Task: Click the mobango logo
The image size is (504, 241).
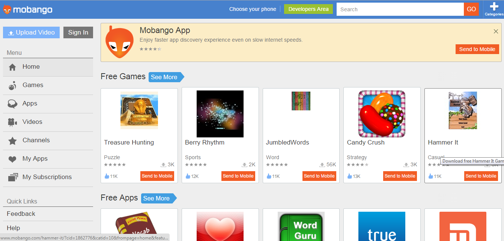Action: tap(28, 9)
